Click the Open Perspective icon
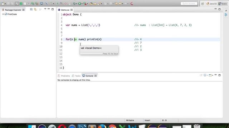The image size is (229, 128). (x=203, y=4)
